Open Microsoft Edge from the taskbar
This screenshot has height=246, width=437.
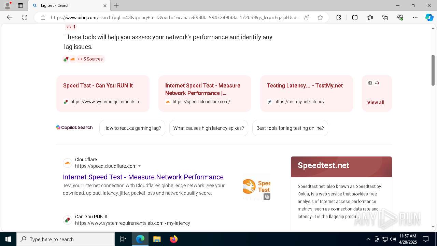point(140,239)
